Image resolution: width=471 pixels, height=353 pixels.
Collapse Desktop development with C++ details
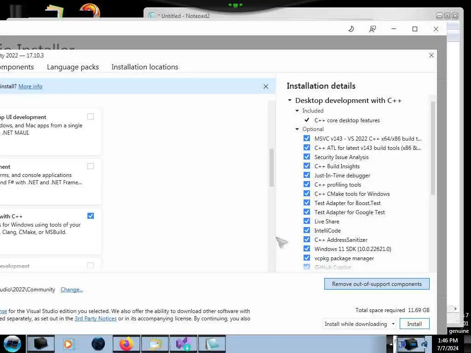(290, 100)
